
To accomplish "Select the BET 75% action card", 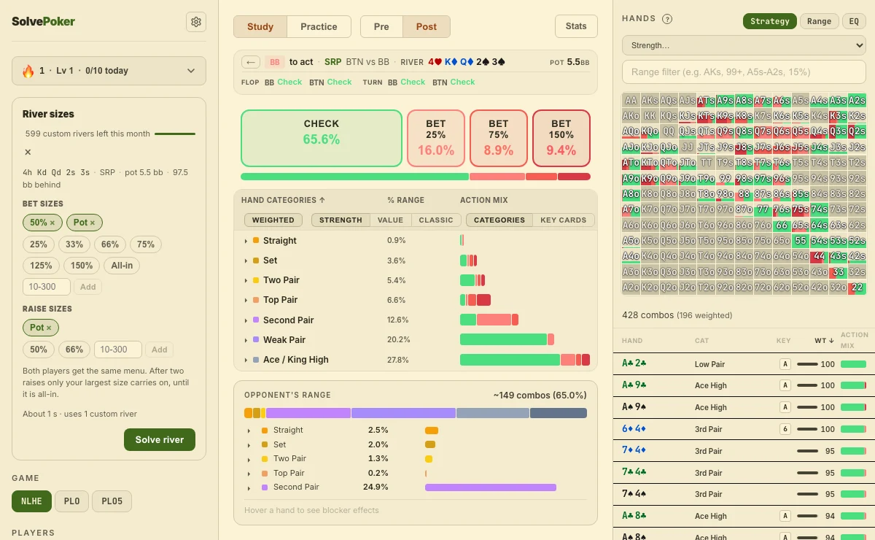I will click(x=499, y=138).
